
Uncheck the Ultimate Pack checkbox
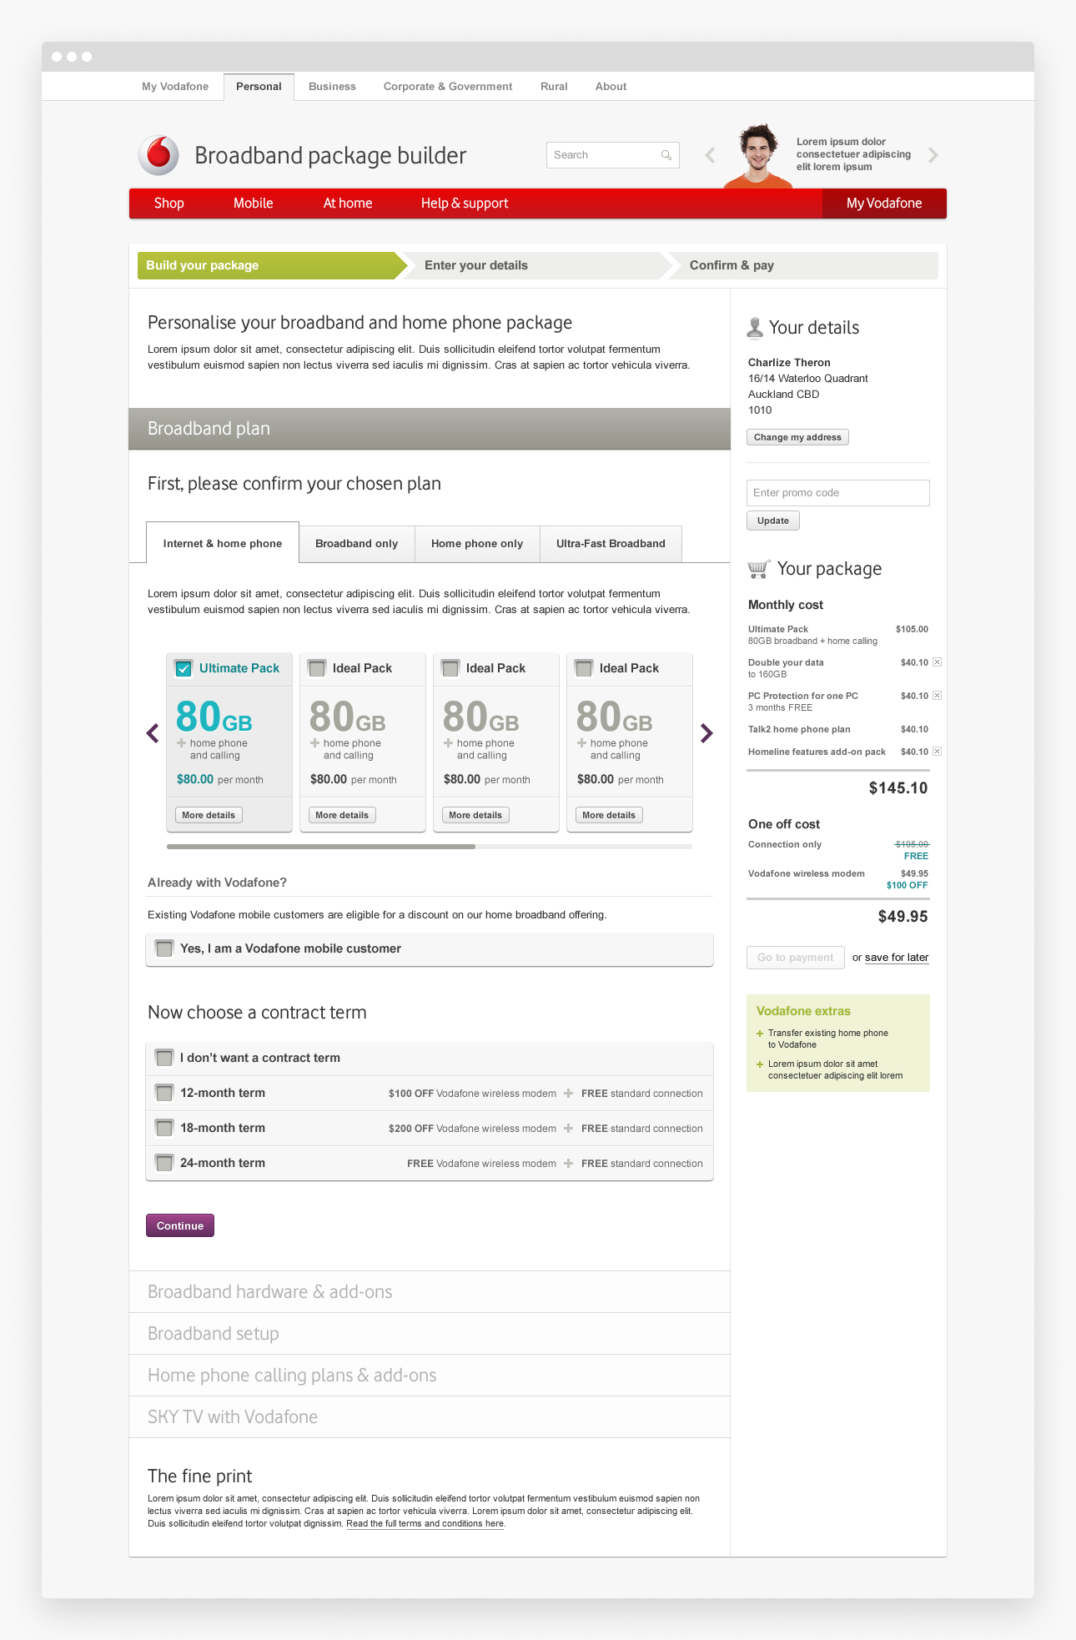click(x=184, y=668)
